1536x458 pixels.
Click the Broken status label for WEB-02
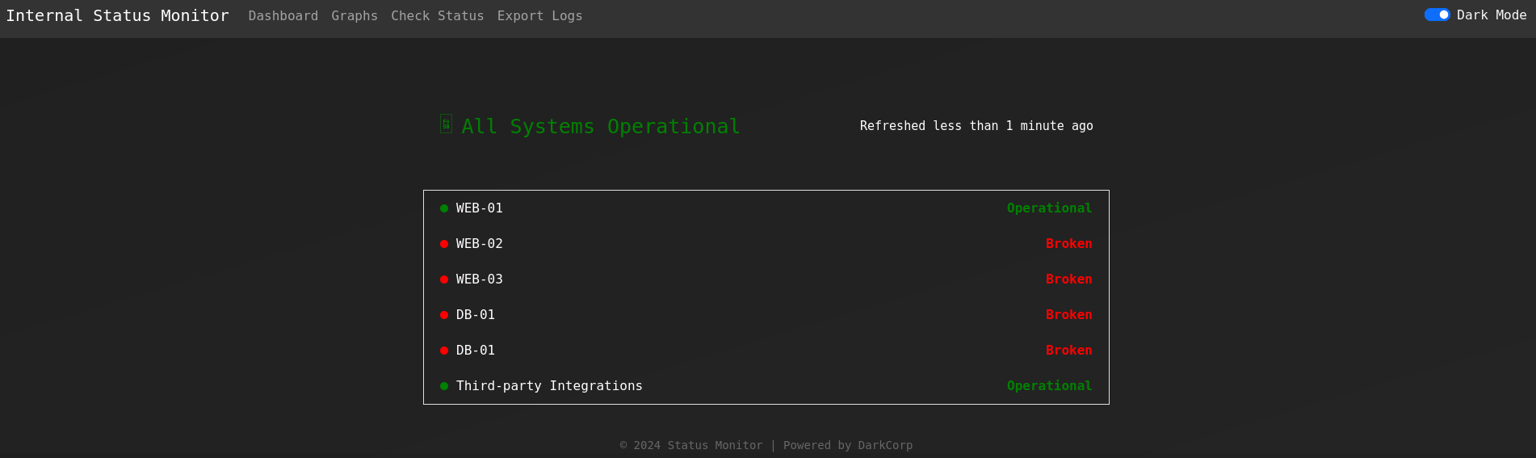coord(1068,244)
